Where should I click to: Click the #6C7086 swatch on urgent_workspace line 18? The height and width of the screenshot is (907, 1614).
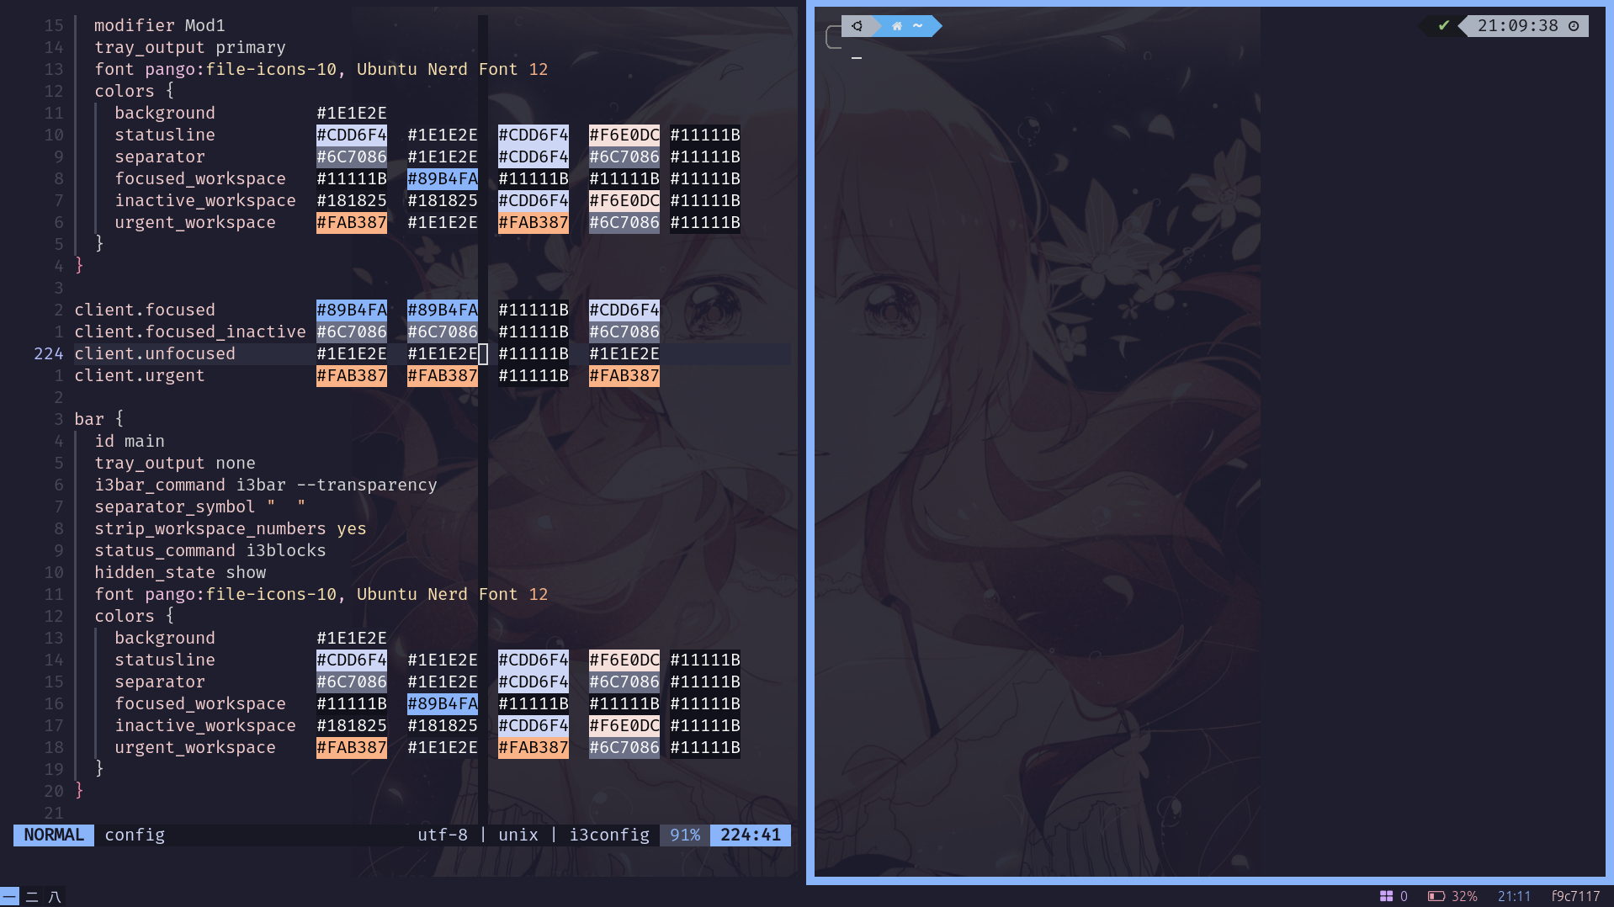pyautogui.click(x=624, y=747)
